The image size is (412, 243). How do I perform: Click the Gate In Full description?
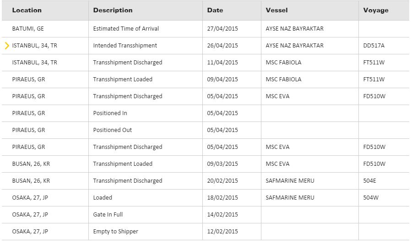click(x=108, y=215)
